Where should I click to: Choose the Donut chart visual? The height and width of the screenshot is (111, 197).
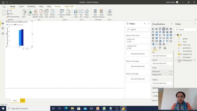click(x=167, y=35)
